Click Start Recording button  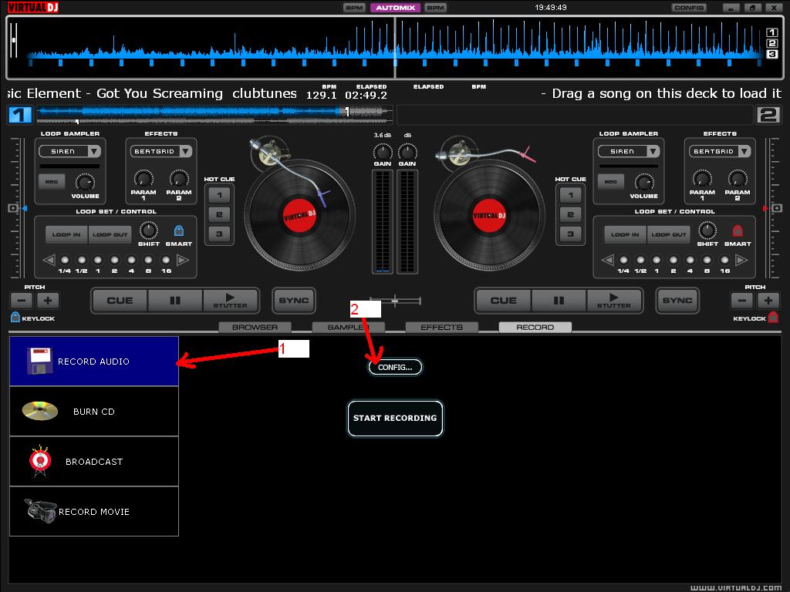coord(395,418)
